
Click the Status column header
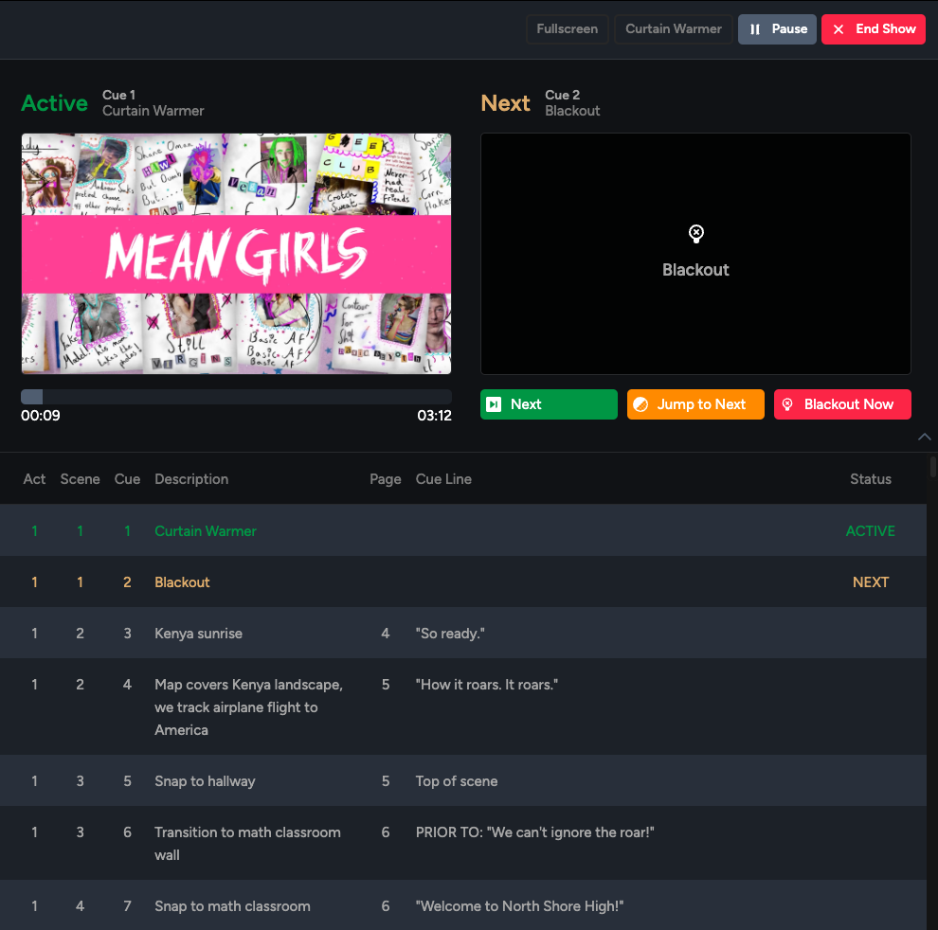[871, 479]
